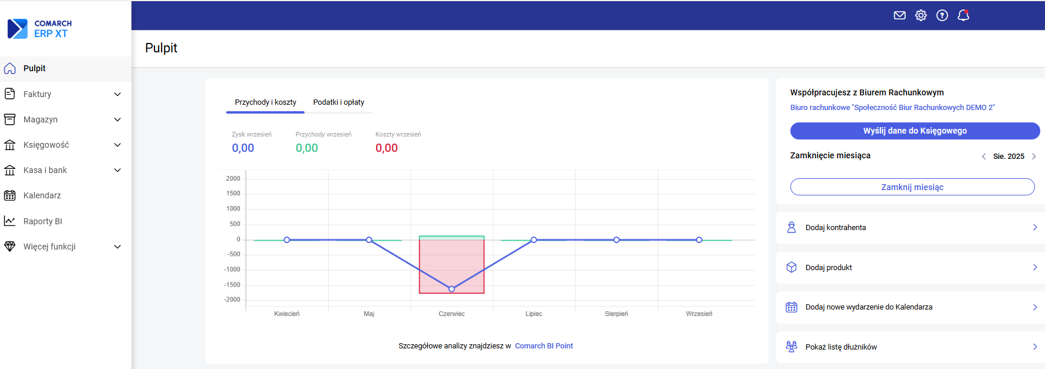Expand the Księgowość submenu chevron
This screenshot has height=369, width=1045.
click(x=117, y=145)
